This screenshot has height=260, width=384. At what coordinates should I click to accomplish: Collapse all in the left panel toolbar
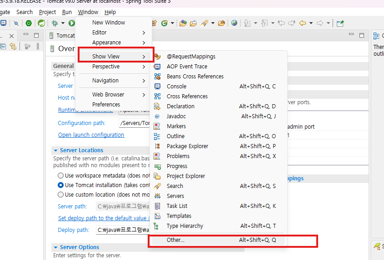pos(3,46)
